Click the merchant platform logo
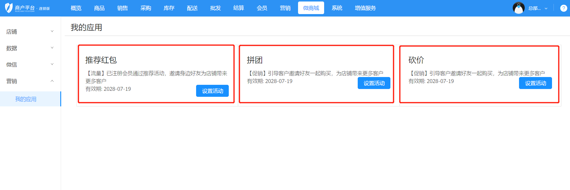The height and width of the screenshot is (190, 570). (27, 8)
